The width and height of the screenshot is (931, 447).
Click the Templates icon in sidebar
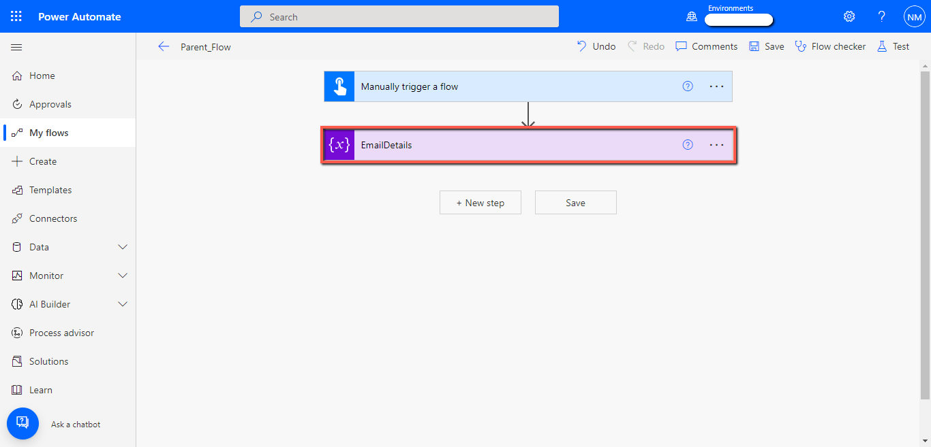(x=18, y=190)
